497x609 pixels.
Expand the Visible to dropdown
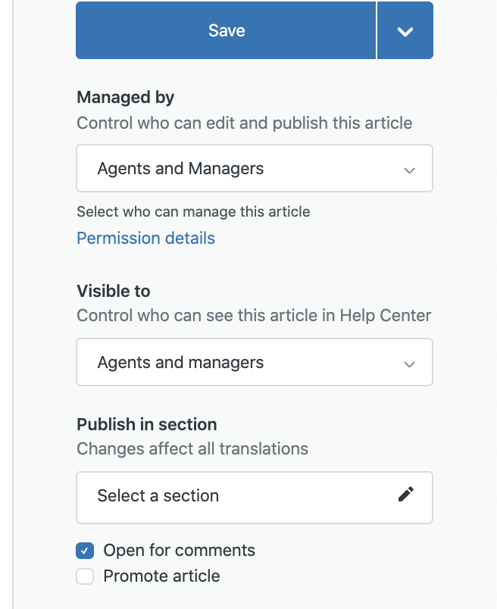click(x=254, y=362)
